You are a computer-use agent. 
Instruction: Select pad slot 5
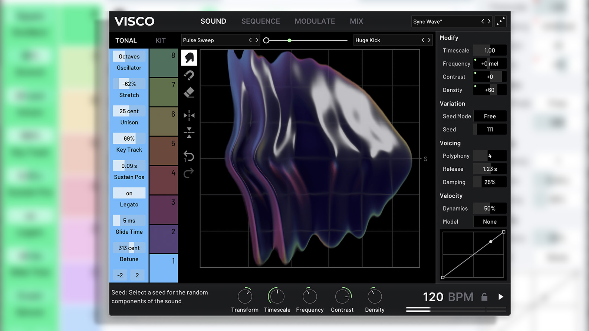tap(164, 151)
